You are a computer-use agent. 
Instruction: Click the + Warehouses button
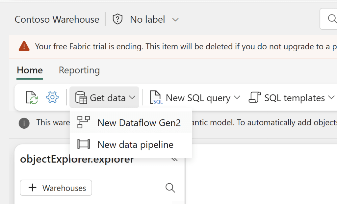(x=56, y=188)
